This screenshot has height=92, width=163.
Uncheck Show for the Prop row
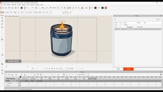(x=116, y=25)
